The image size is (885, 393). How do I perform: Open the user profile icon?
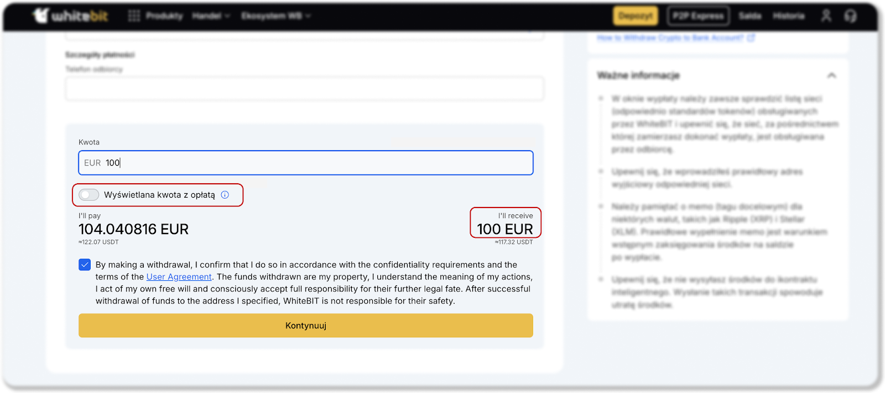(x=826, y=15)
